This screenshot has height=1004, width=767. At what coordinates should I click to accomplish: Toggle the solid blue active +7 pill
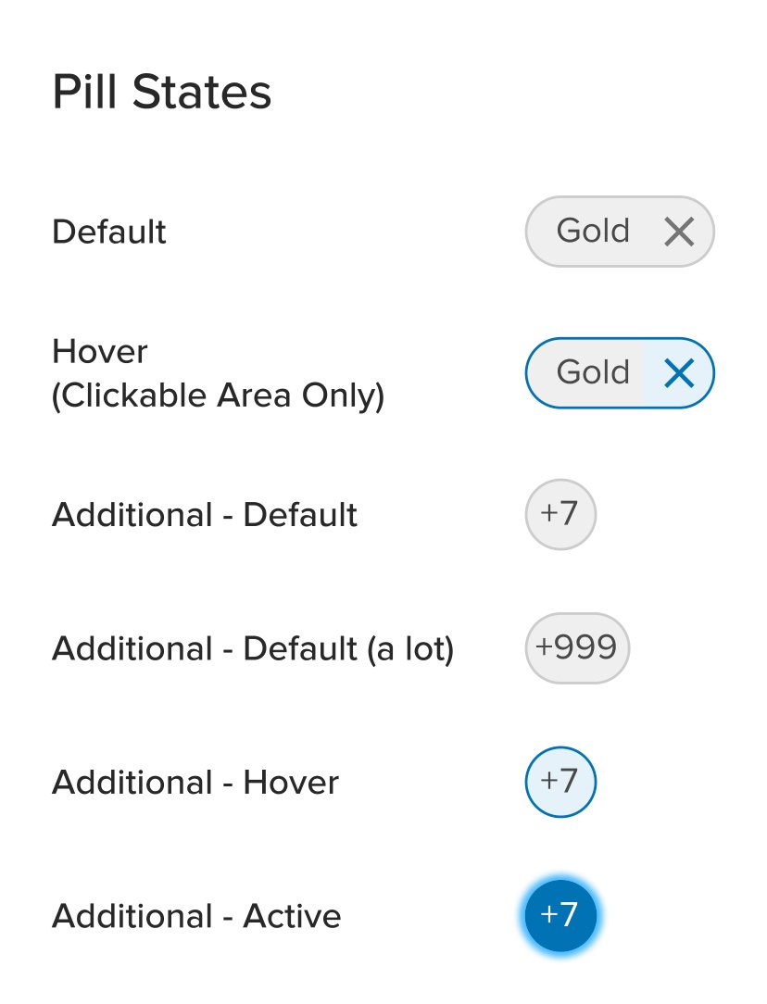point(560,916)
